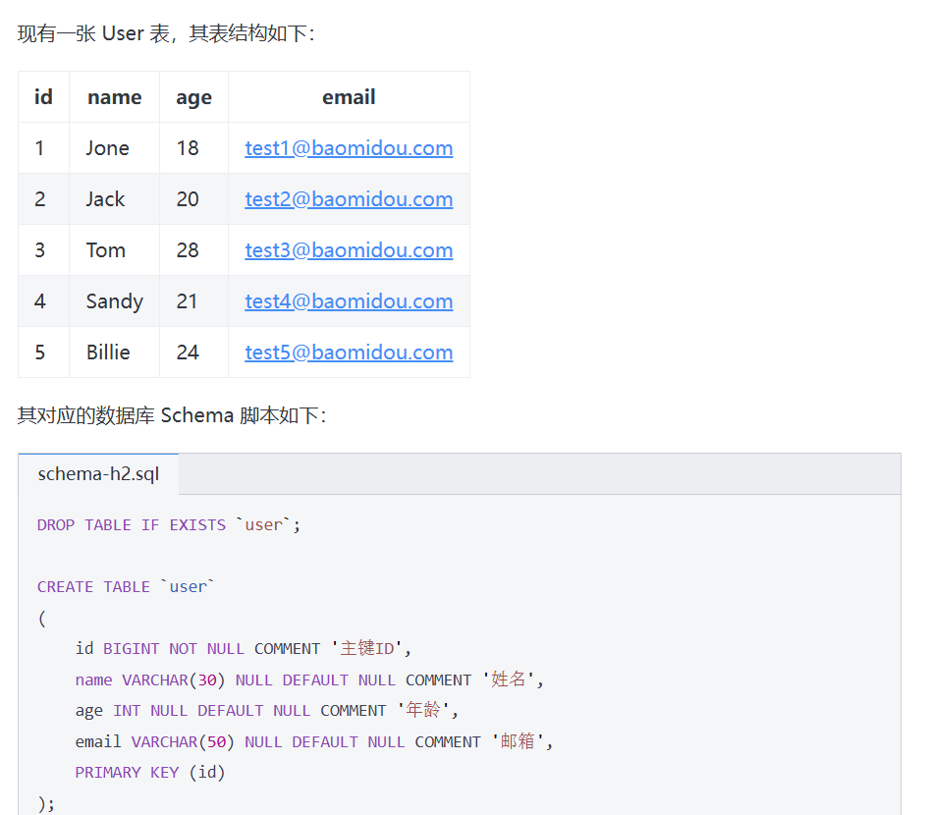This screenshot has width=930, height=815.
Task: Click the 'age INT NULL DEFAULT' code line
Action: [267, 710]
